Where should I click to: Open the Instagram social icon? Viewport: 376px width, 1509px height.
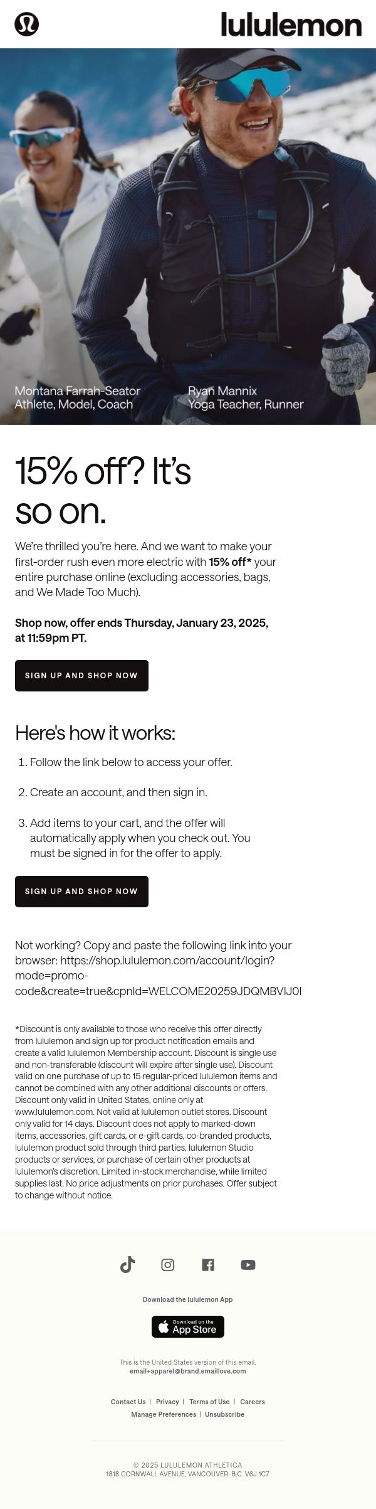point(168,1264)
